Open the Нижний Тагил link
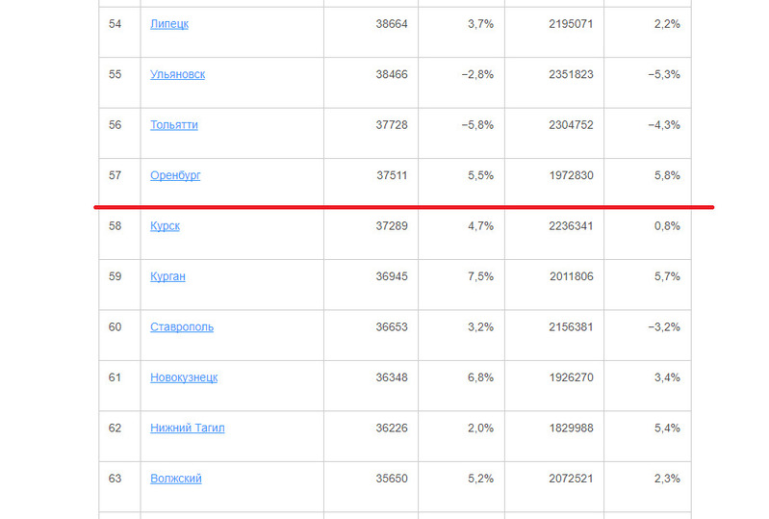This screenshot has height=519, width=769. (188, 428)
